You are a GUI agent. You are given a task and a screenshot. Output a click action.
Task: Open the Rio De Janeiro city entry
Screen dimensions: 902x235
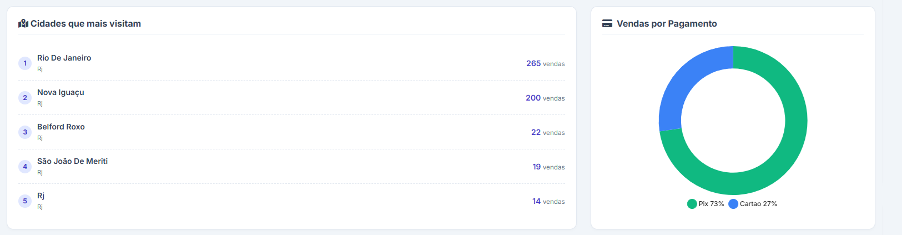click(64, 58)
